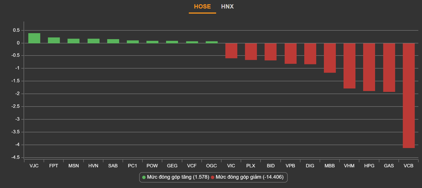Select the VPB red bar
Viewport: 422px width, 188px height.
(290, 54)
